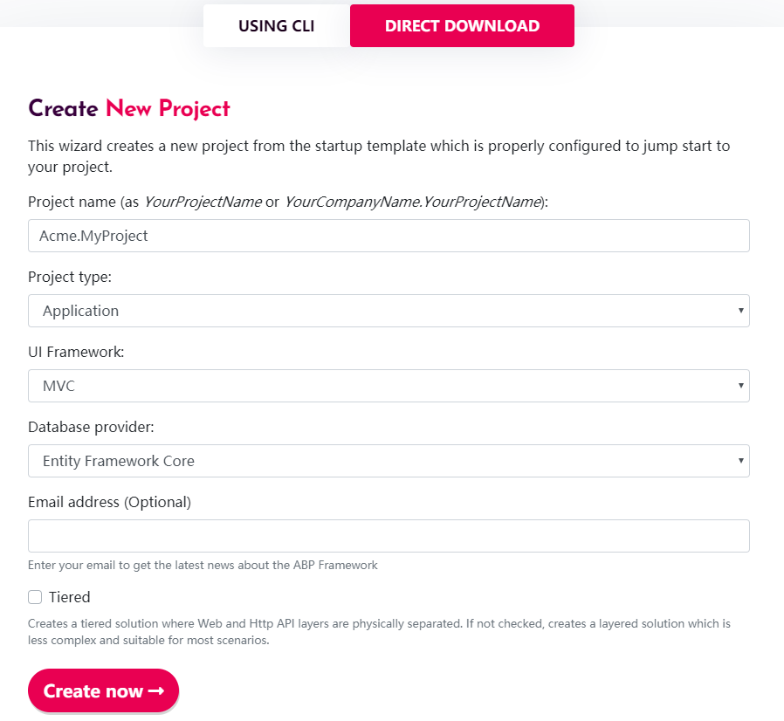This screenshot has height=721, width=784.
Task: Expand UI Framework using its arrow
Action: pyautogui.click(x=740, y=386)
